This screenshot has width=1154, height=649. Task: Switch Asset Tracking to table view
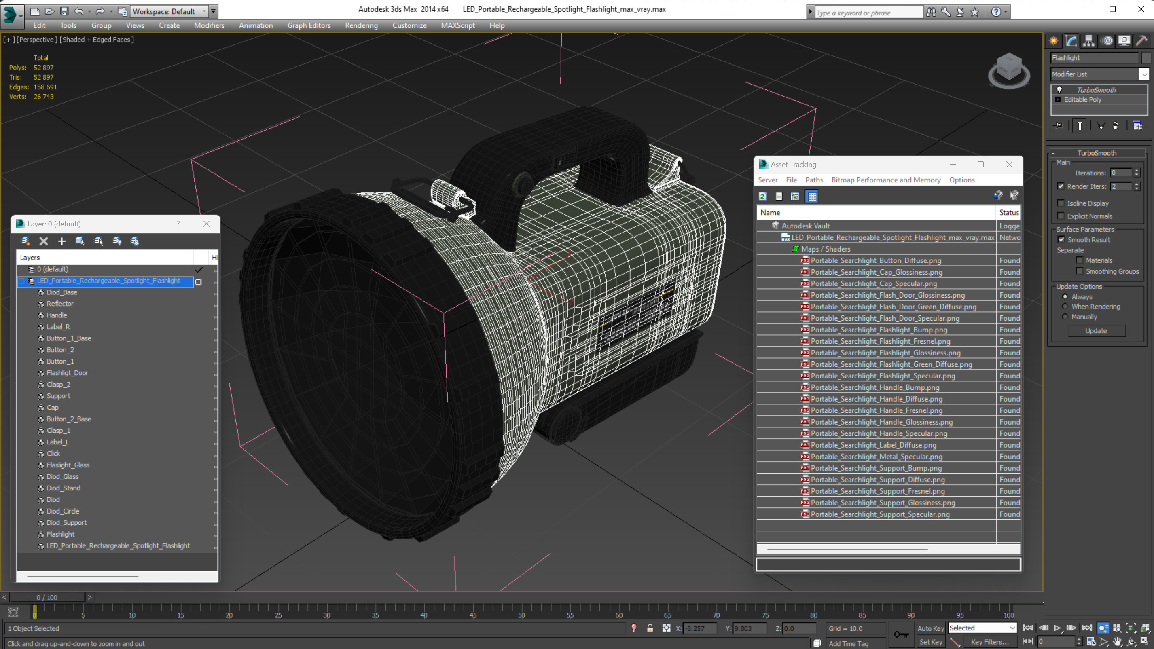pos(812,196)
